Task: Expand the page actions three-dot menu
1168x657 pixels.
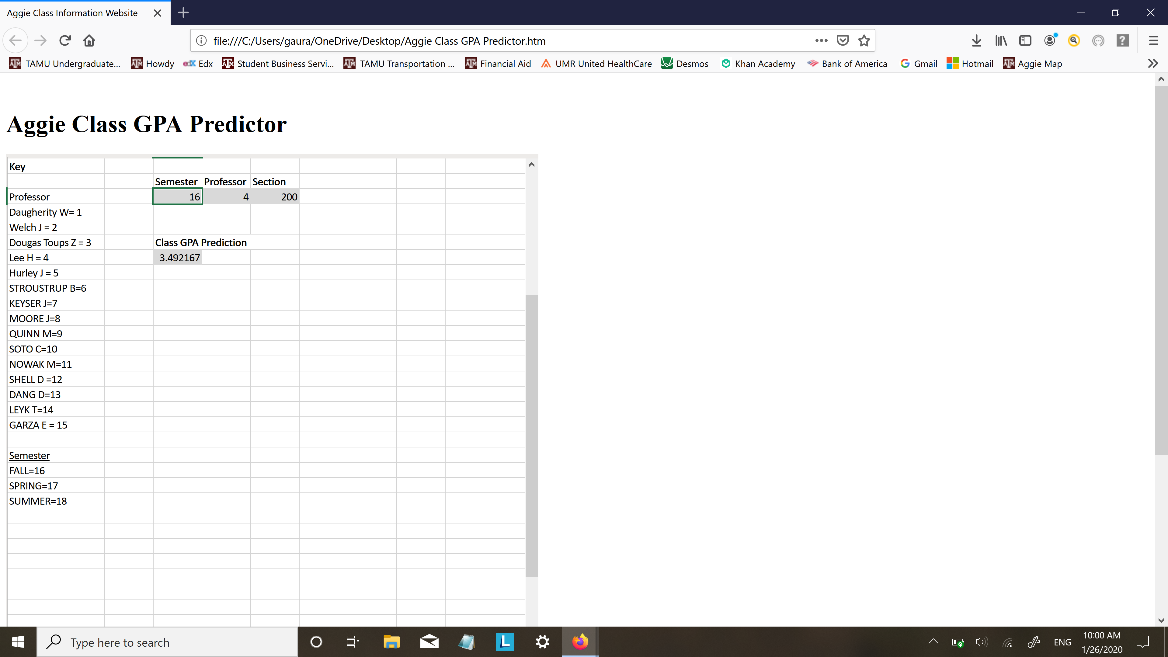Action: tap(821, 41)
